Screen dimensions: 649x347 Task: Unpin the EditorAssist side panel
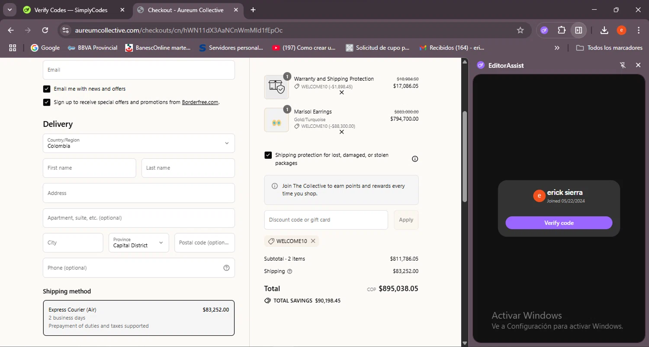(x=623, y=65)
